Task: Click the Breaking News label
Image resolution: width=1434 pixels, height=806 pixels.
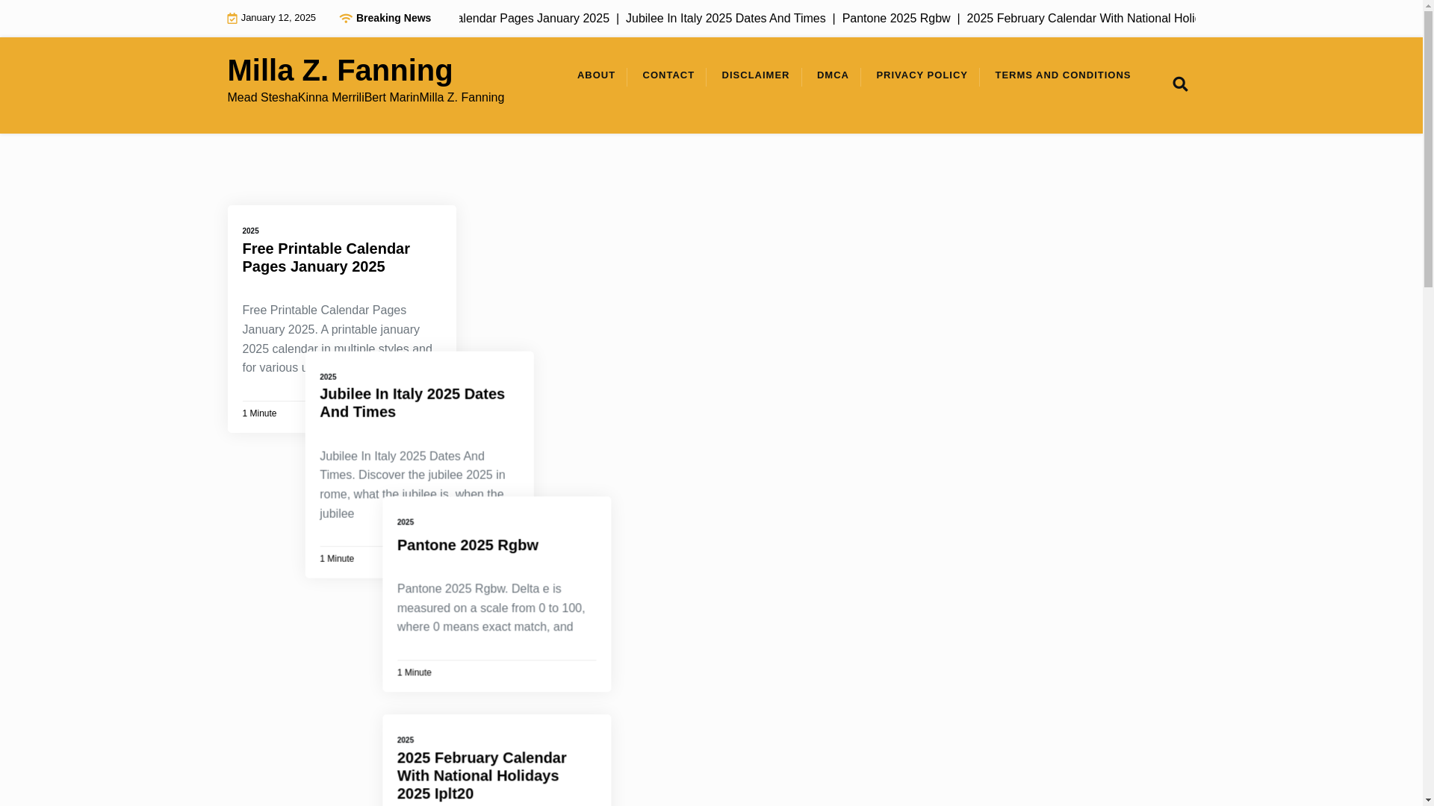Action: coord(394,18)
